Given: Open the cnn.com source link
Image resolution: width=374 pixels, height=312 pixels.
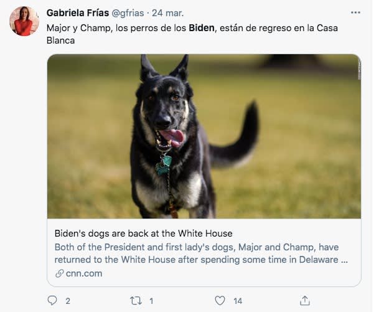Looking at the screenshot, I should coord(84,273).
